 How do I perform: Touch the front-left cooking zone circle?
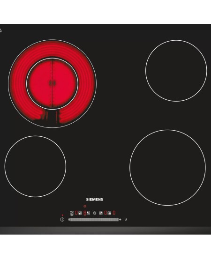pos(35,166)
